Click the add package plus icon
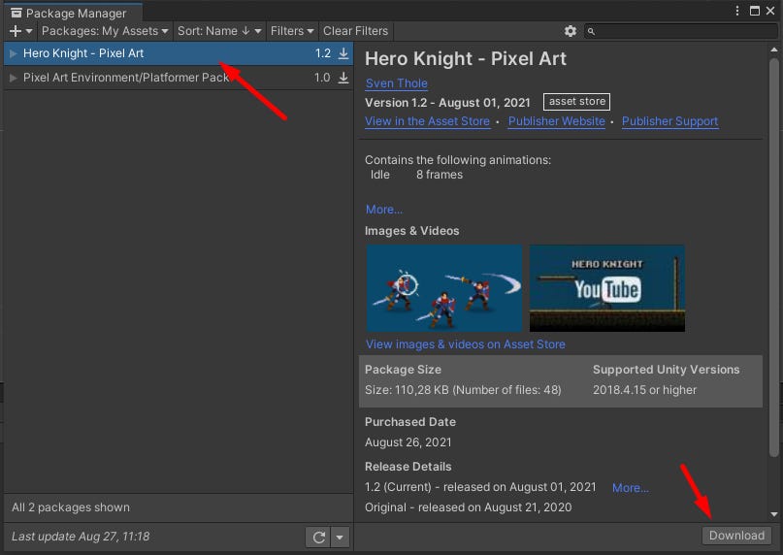Screen dimensions: 783x555 [15, 31]
